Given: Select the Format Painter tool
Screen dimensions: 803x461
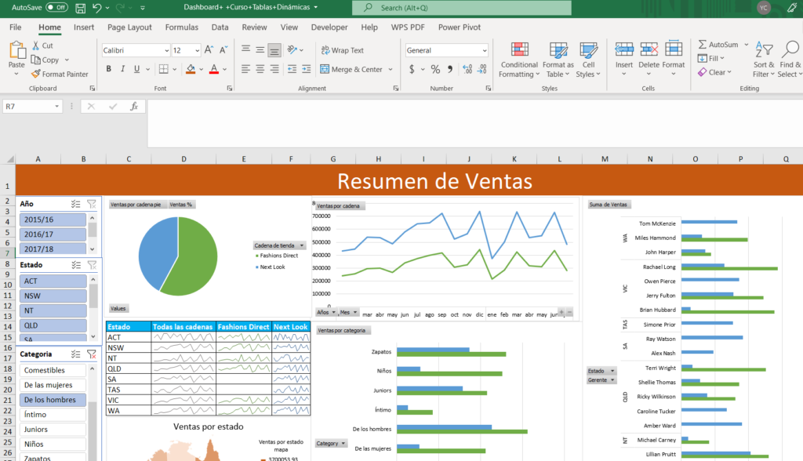Looking at the screenshot, I should (x=60, y=74).
